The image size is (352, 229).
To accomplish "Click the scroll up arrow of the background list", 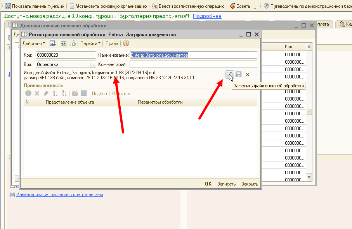I will pyautogui.click(x=309, y=47).
